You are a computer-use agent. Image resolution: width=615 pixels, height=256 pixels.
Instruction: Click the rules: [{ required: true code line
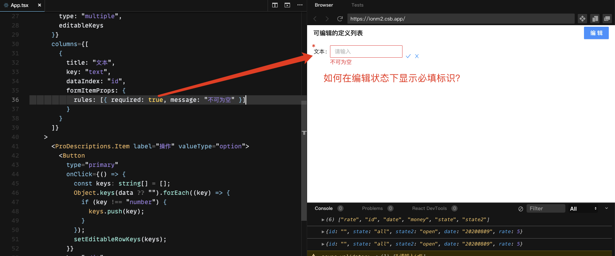click(x=159, y=100)
